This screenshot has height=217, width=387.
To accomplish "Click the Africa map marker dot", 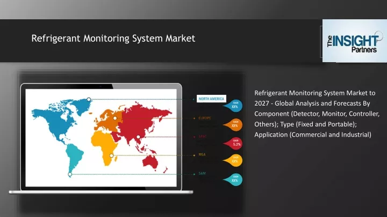I will point(112,155).
